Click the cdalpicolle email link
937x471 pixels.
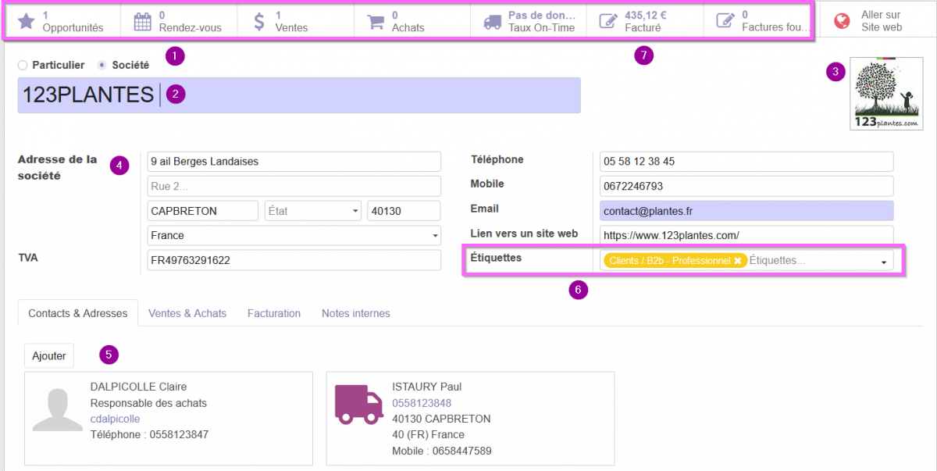pyautogui.click(x=115, y=419)
